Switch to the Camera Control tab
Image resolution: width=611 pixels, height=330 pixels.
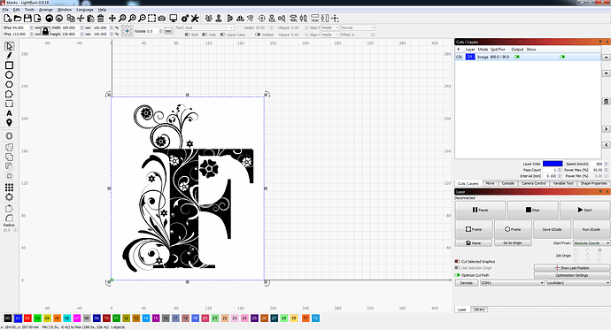point(533,183)
